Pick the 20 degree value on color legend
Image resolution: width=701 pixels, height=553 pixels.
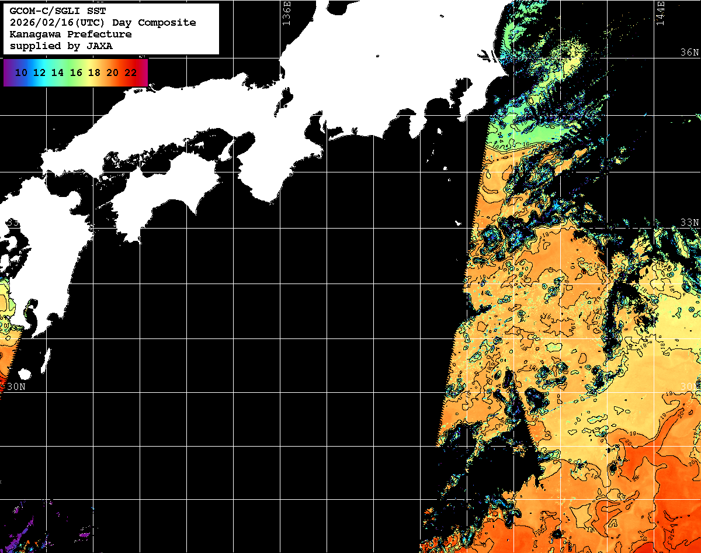112,73
